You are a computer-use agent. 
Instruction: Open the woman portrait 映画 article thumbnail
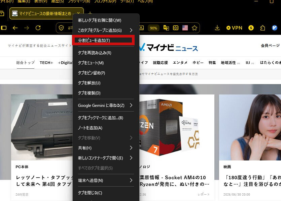250,127
